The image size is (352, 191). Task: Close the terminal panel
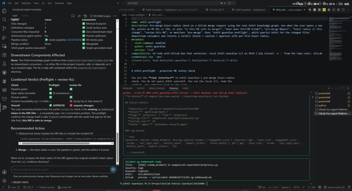coord(348,89)
